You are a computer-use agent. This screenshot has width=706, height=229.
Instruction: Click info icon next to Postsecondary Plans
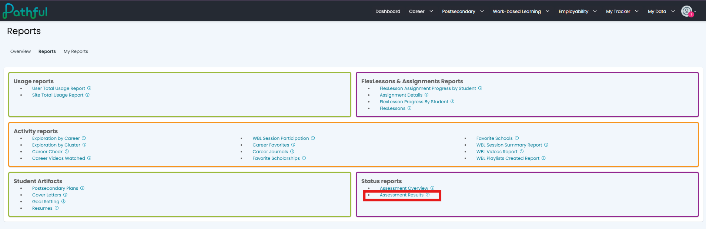pos(82,188)
